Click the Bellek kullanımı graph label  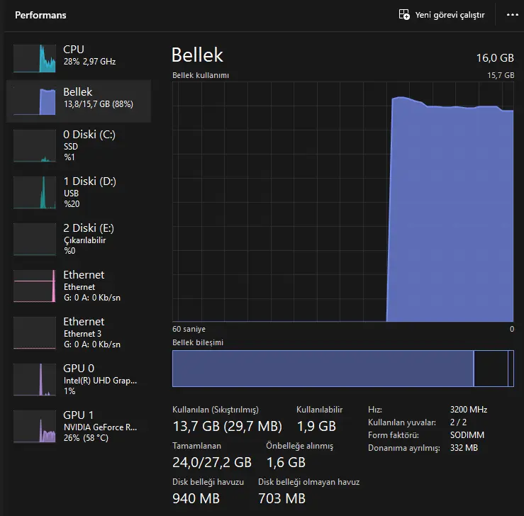(x=201, y=75)
